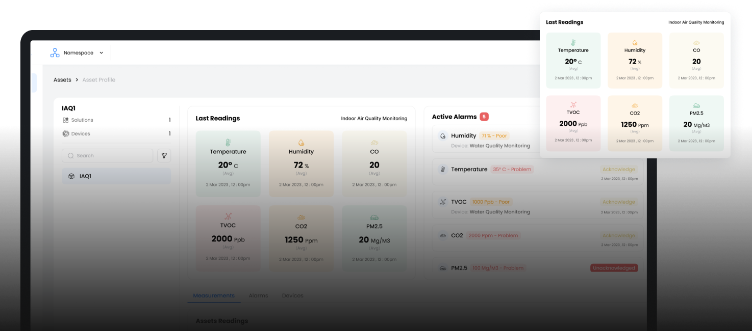The height and width of the screenshot is (331, 752).
Task: Acknowledge the CO2 alarm
Action: point(619,236)
